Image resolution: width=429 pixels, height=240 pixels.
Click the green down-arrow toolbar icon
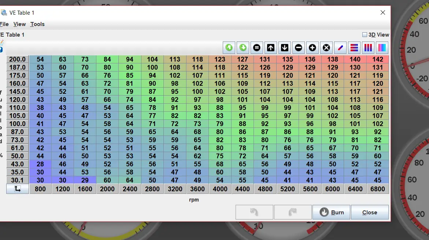point(243,48)
